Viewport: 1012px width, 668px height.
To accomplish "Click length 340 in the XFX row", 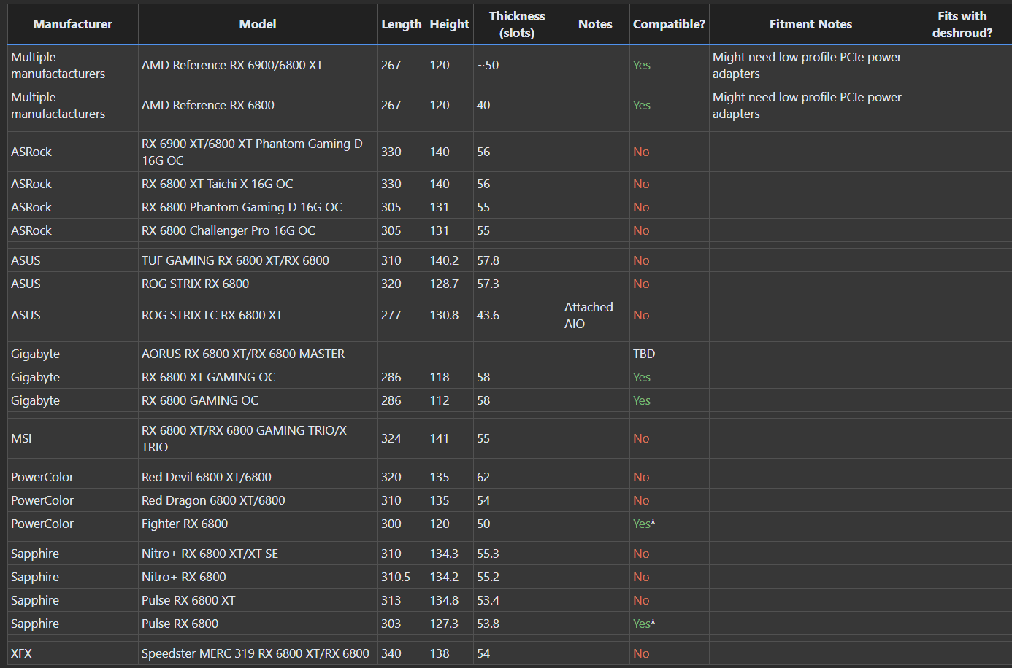I will point(402,653).
